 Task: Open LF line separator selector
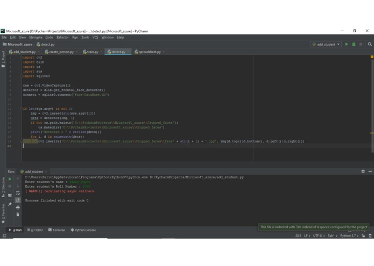click(x=307, y=236)
